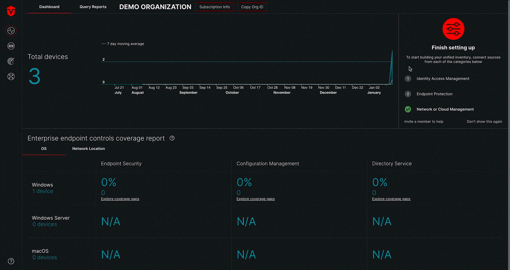Open the barcode inventory sidebar icon
Screen dimensions: 510x270
tap(11, 46)
